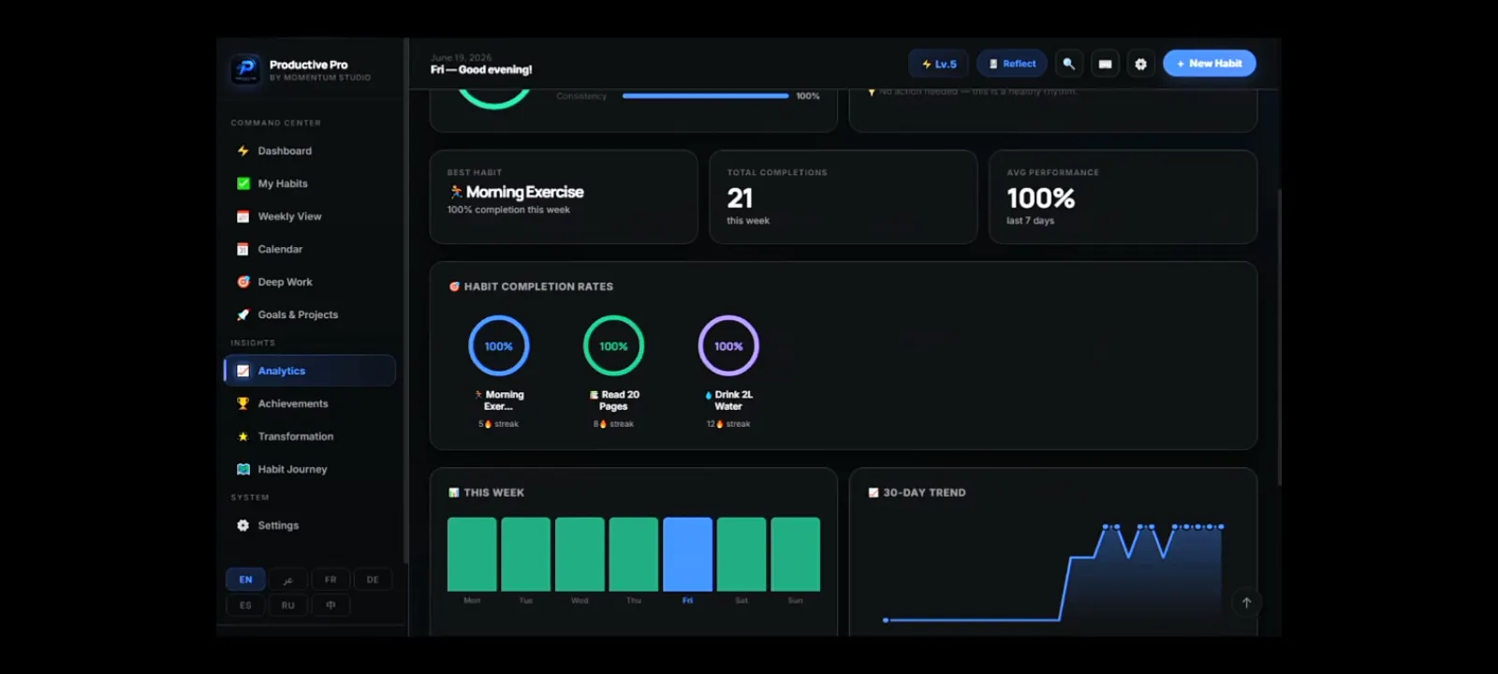Image resolution: width=1498 pixels, height=674 pixels.
Task: Click the Mon bar in This Week chart
Action: click(x=472, y=554)
